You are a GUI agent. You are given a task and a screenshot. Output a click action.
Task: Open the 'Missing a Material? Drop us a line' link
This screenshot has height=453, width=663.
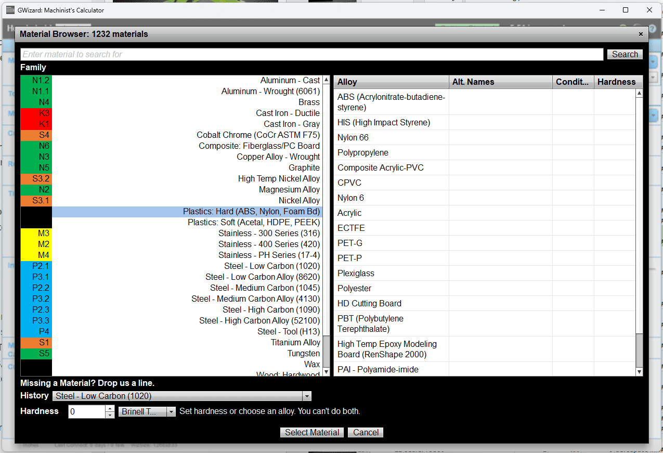87,383
